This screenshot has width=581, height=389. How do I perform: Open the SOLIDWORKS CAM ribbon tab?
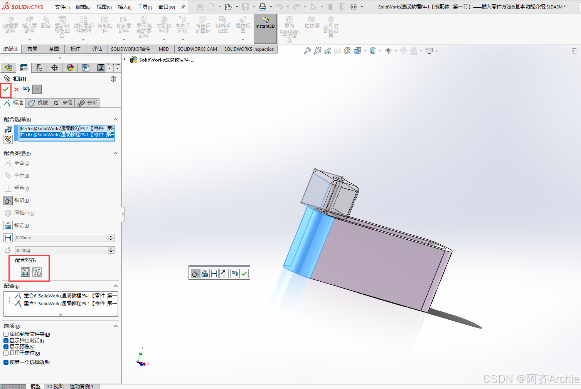click(x=197, y=49)
